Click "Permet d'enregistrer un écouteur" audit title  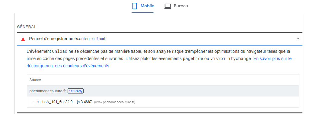tap(60, 39)
